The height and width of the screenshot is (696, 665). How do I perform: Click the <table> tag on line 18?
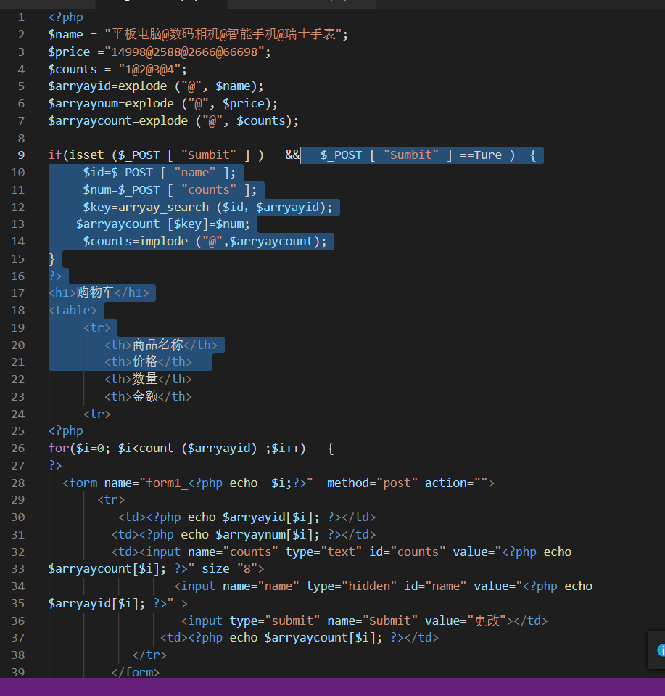pyautogui.click(x=73, y=310)
